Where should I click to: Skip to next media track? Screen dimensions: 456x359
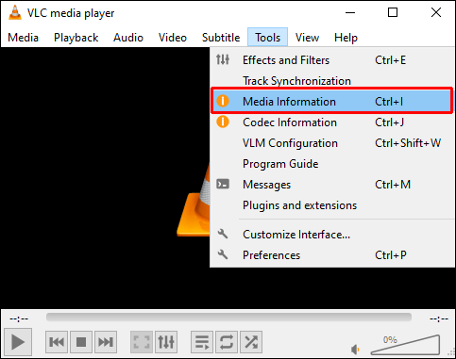[106, 342]
